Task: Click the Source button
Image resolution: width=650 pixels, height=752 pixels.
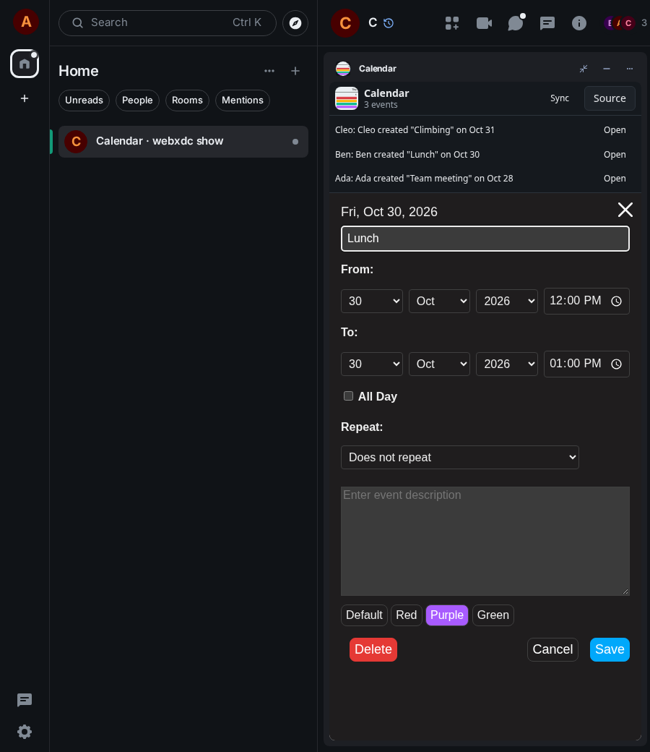Action: coord(610,98)
